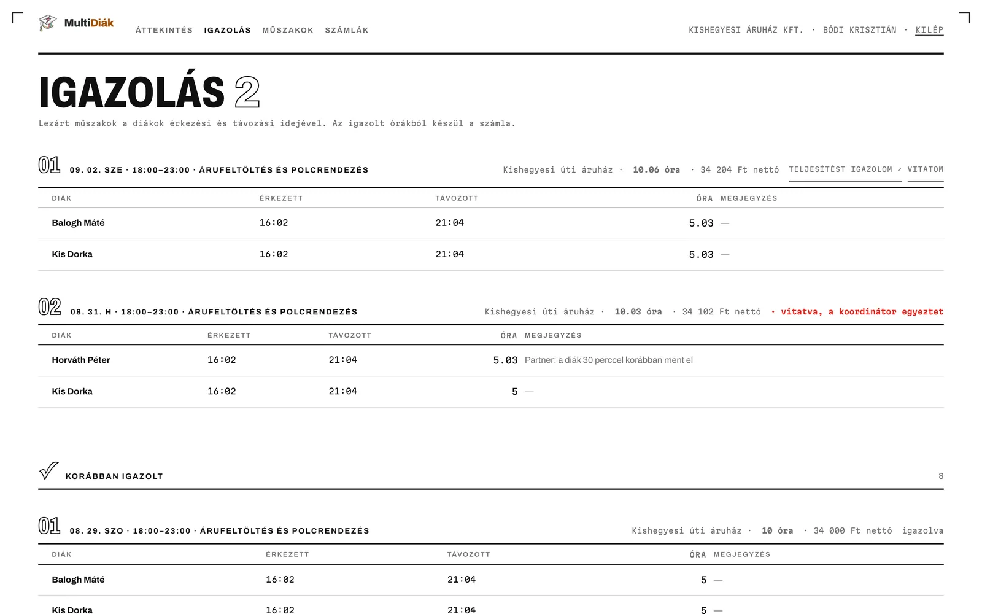982x614 pixels.
Task: Click the 10.03 óra total
Action: point(638,312)
